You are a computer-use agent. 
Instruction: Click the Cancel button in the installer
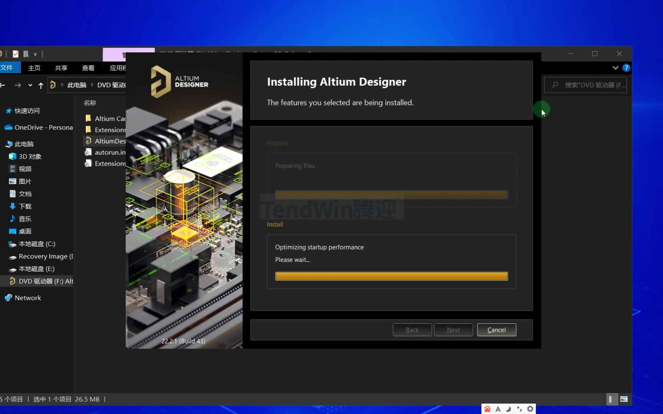[496, 330]
